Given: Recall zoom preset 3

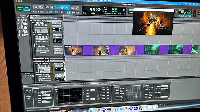Looking at the screenshot, I should point(38,12).
